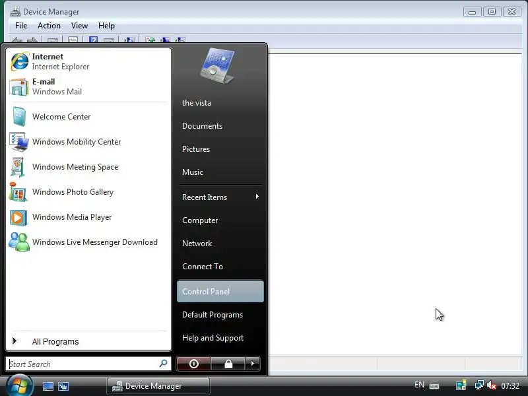Click the search magnifier icon
The height and width of the screenshot is (396, 528).
[x=163, y=364]
